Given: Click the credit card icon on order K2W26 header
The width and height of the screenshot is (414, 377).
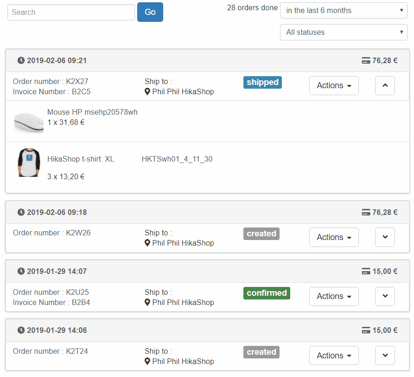Looking at the screenshot, I should (366, 212).
